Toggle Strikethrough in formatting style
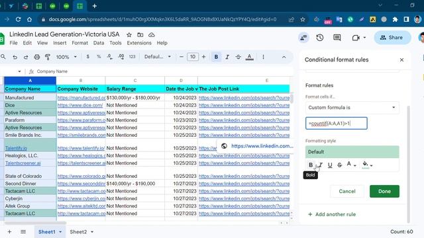The image size is (424, 238). [x=340, y=165]
